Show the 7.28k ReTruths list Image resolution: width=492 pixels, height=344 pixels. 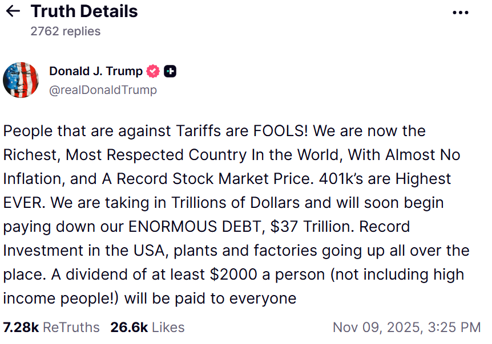[x=51, y=327]
